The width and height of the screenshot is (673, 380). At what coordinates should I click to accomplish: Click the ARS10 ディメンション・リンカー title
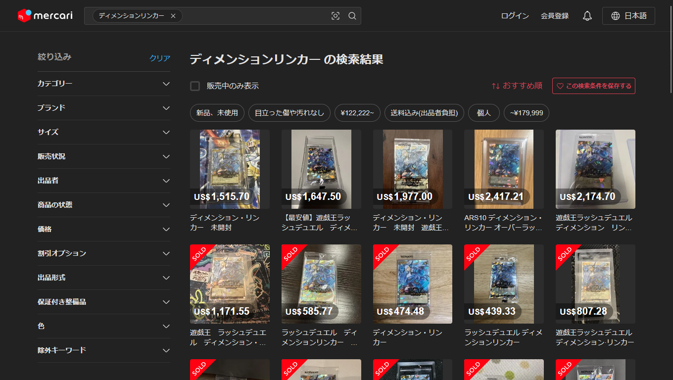tap(503, 223)
